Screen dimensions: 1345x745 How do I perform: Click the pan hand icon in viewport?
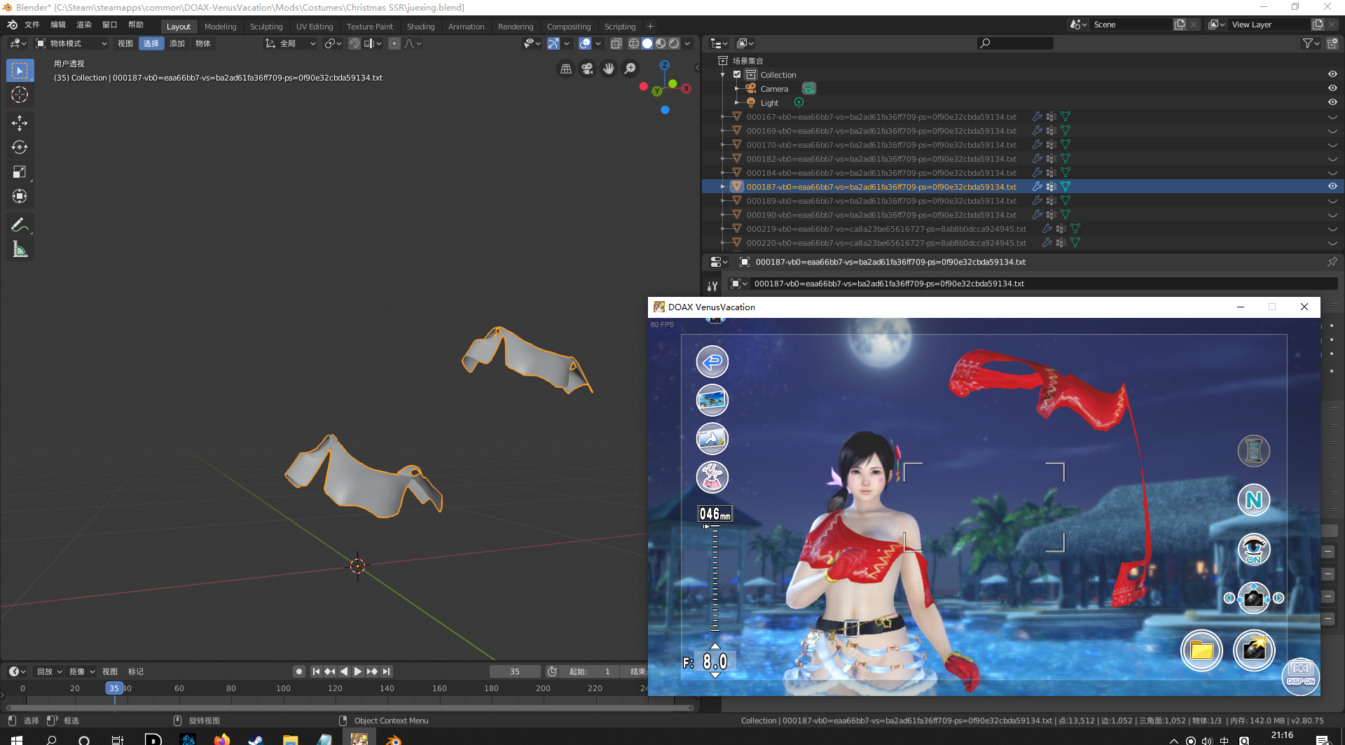click(x=609, y=69)
